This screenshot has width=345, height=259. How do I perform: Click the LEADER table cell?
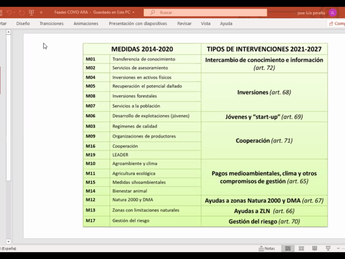(x=155, y=155)
